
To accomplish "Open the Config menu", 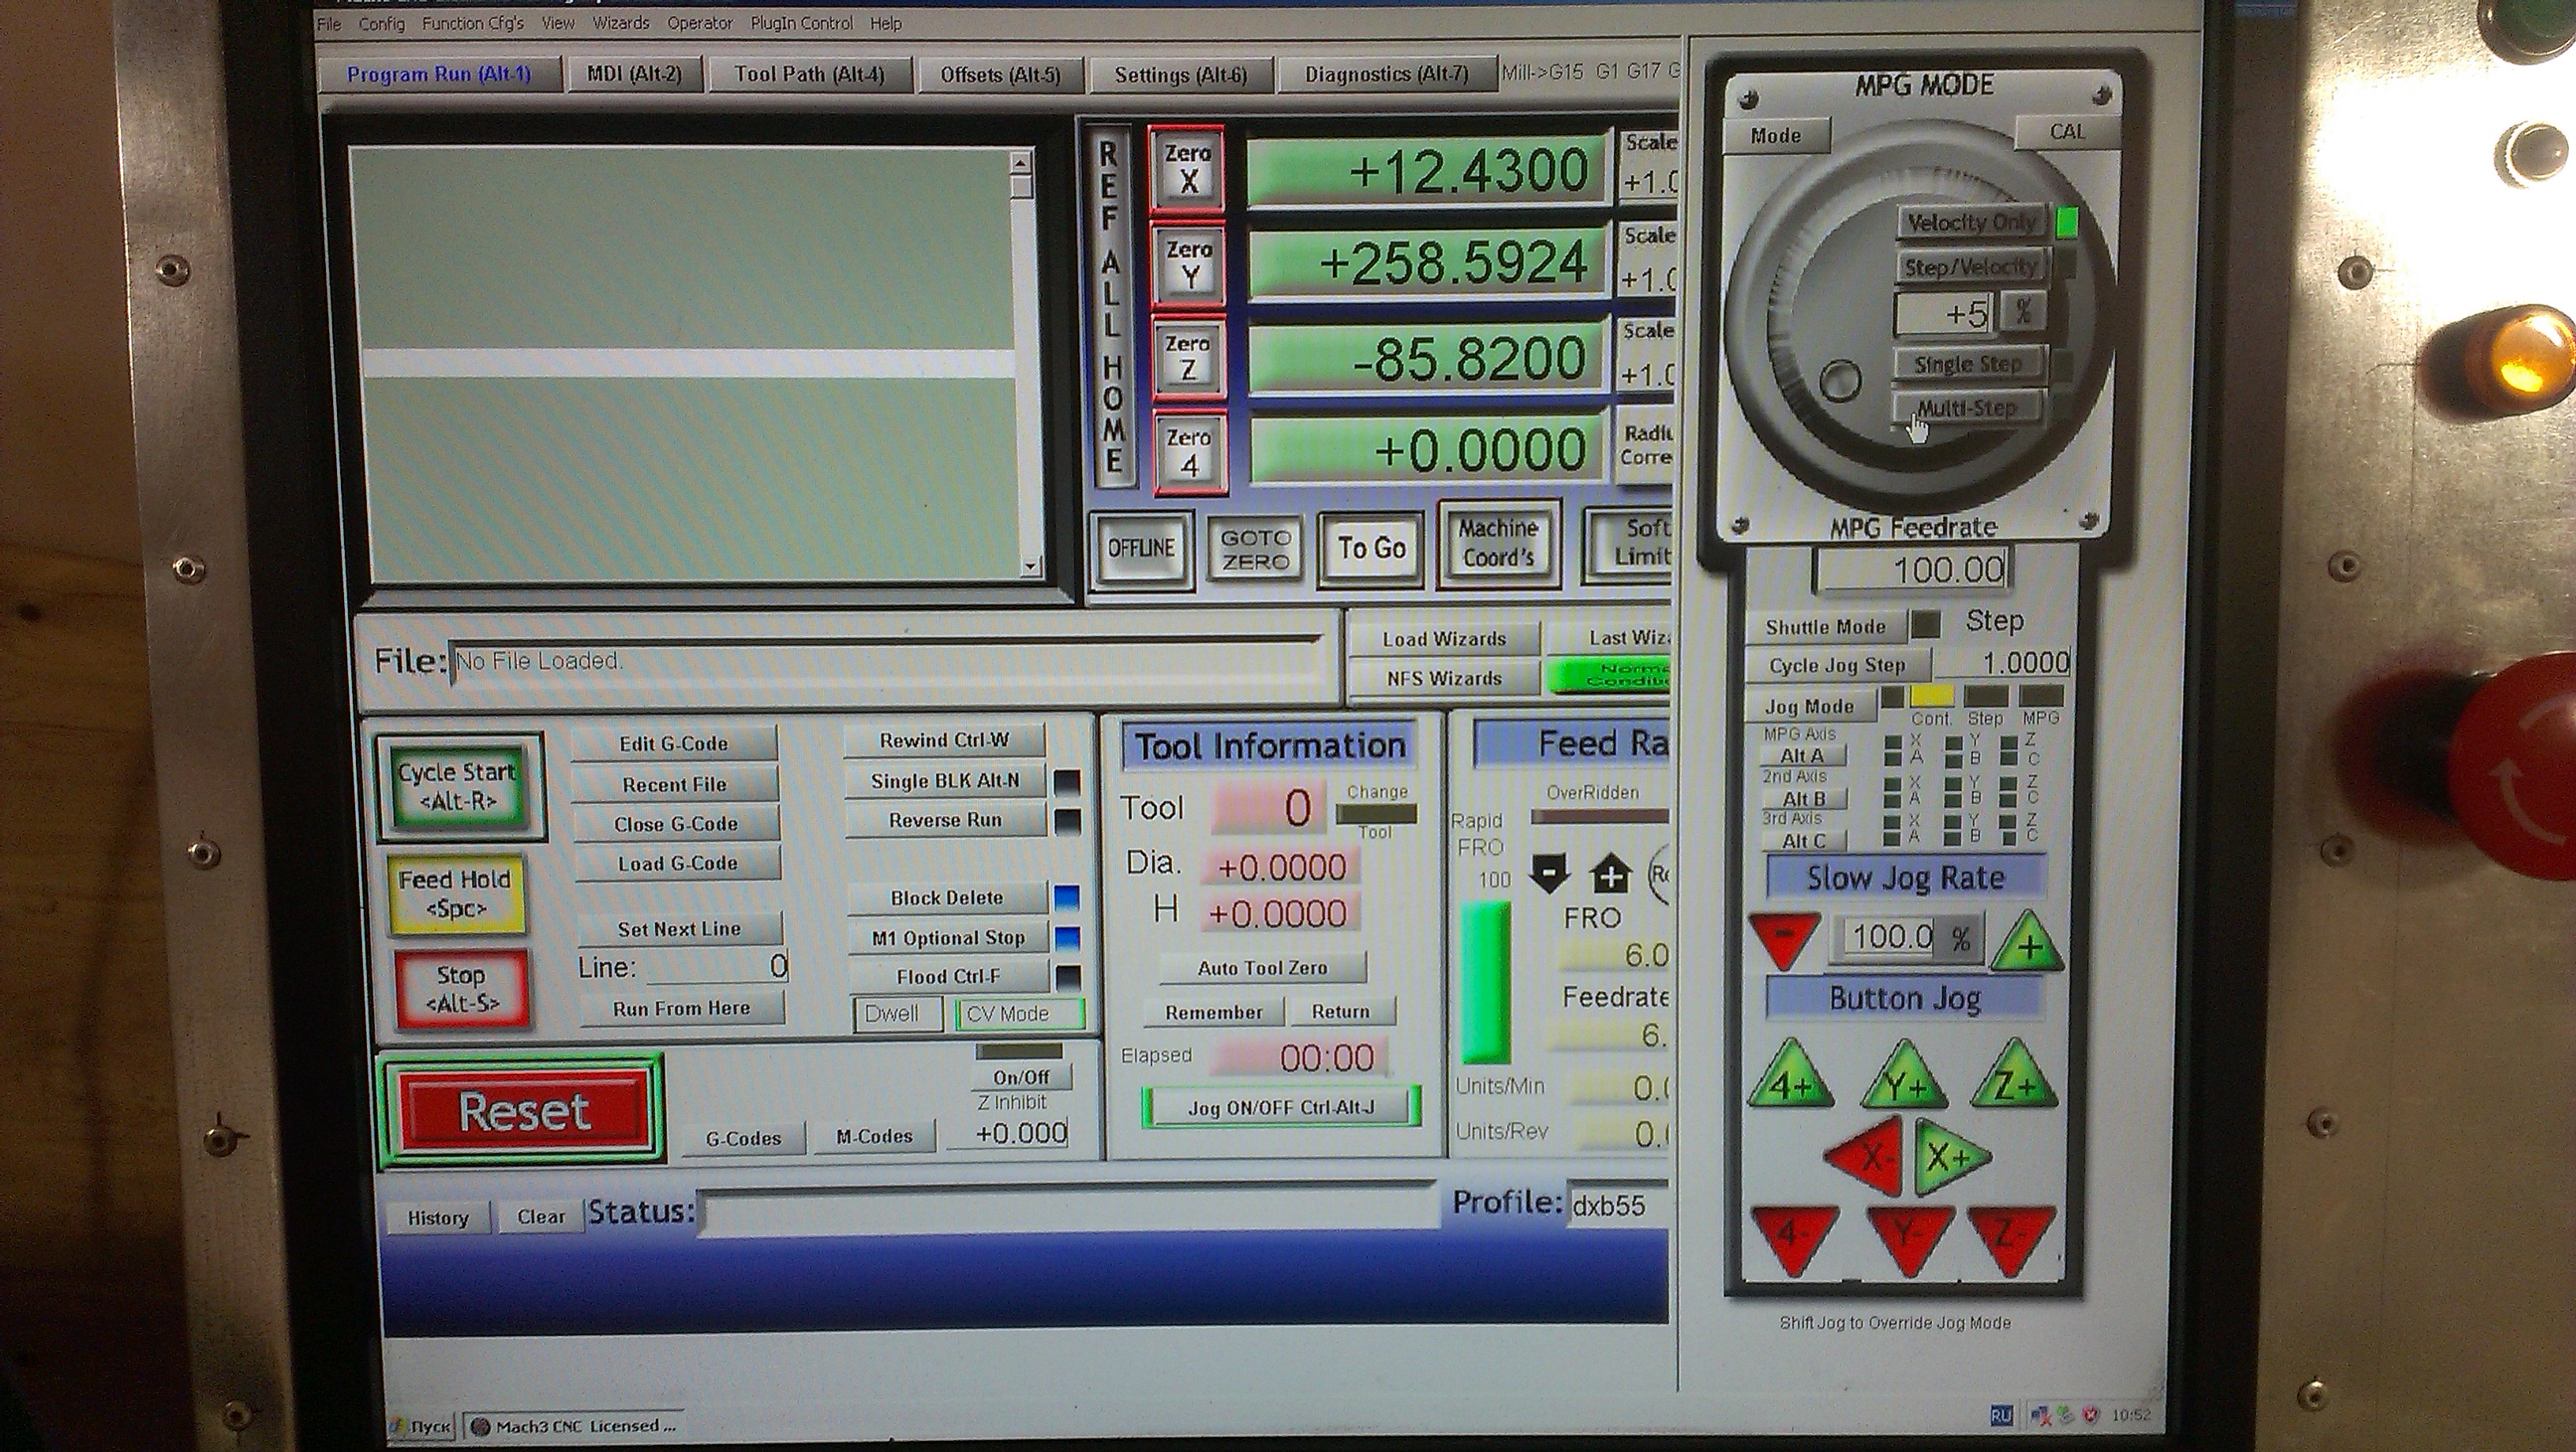I will (381, 23).
